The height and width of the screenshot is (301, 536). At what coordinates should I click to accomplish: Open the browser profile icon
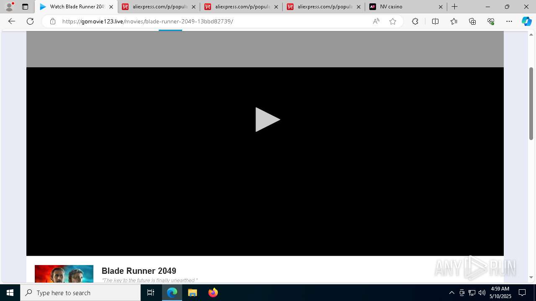[x=9, y=7]
